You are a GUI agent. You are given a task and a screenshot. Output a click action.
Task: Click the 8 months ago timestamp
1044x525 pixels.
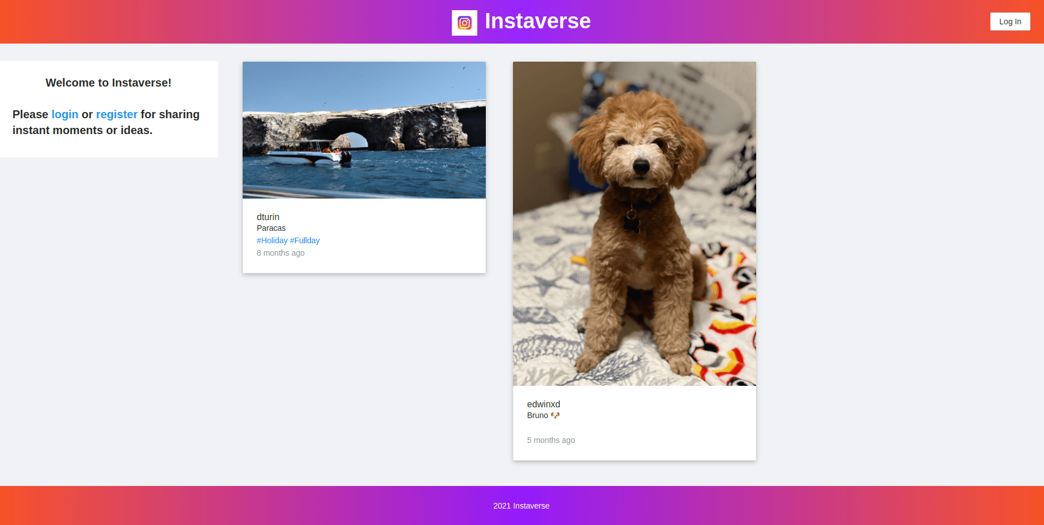pyautogui.click(x=281, y=253)
